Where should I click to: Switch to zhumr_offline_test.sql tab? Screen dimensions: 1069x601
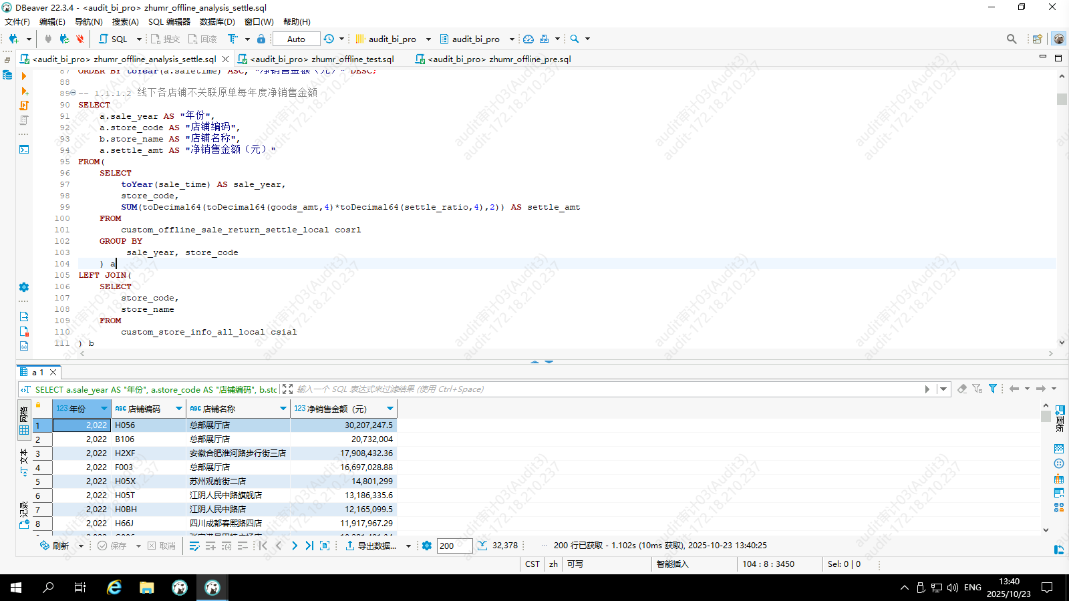(x=321, y=59)
